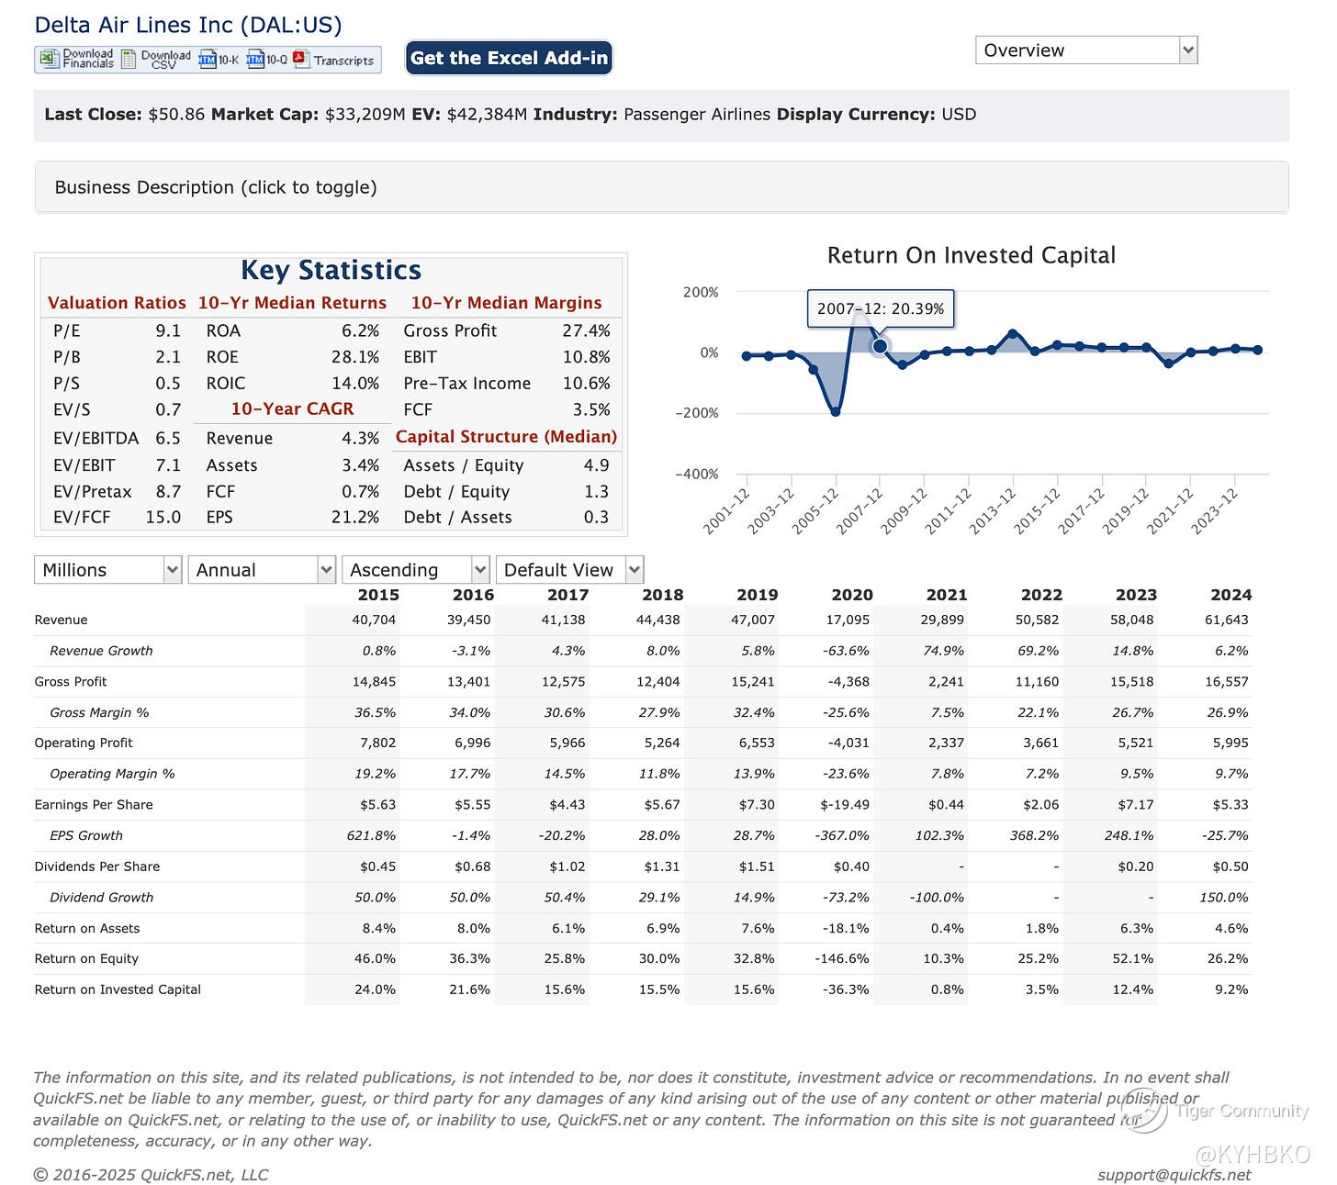Viewport: 1337px width, 1185px height.
Task: Open the 10-K filing icon link
Action: click(219, 61)
